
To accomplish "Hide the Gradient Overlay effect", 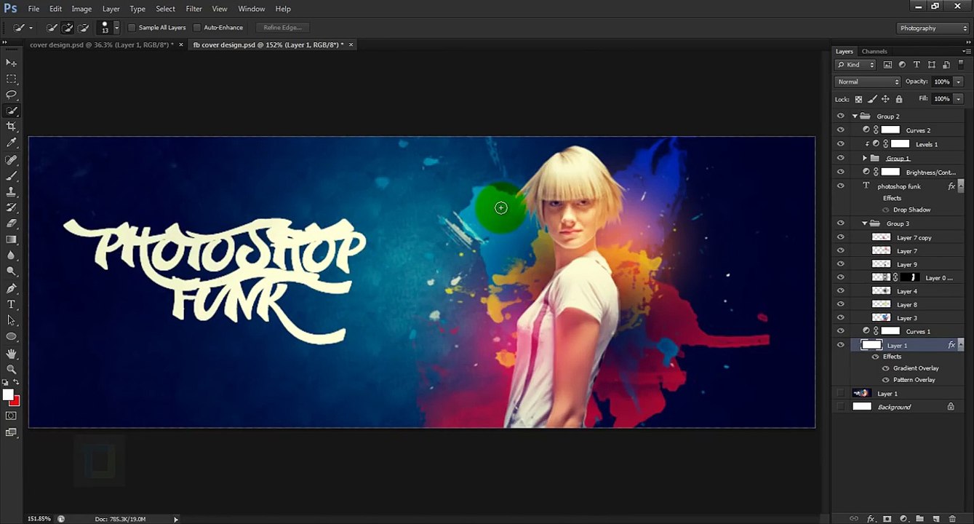I will 886,368.
